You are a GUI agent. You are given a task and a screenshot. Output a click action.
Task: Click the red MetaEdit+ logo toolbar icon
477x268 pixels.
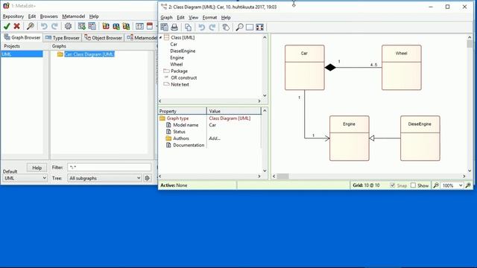(106, 27)
